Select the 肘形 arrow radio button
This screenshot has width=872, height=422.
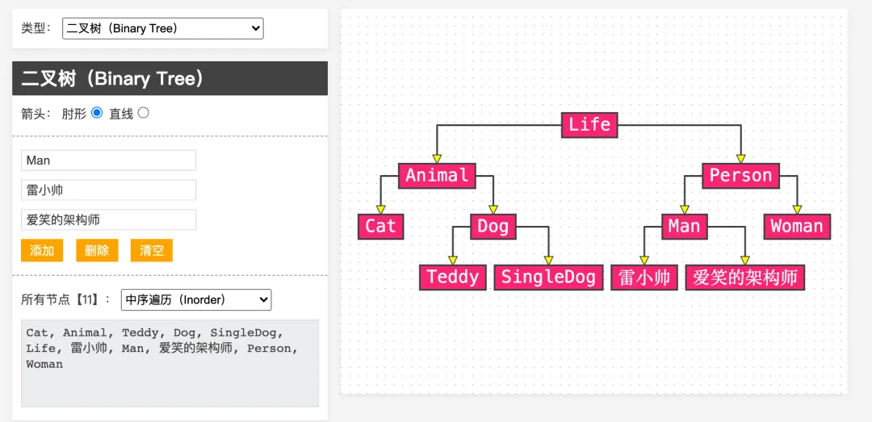point(97,113)
